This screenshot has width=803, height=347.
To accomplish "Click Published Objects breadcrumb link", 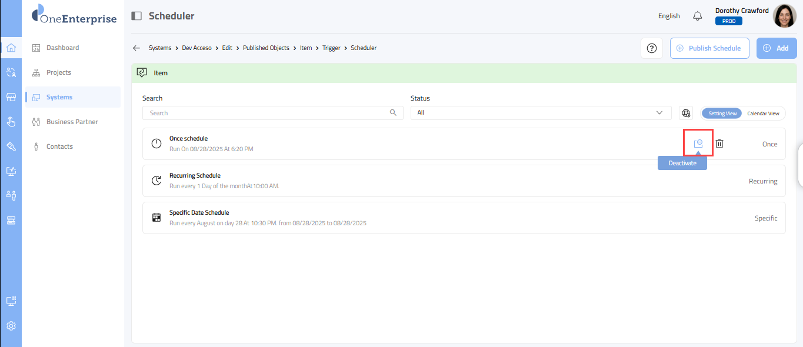I will pos(266,48).
